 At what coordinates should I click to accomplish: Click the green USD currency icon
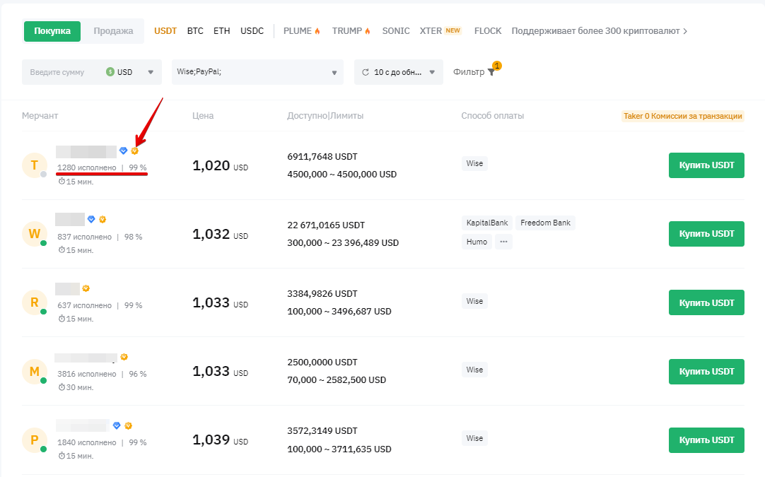pyautogui.click(x=110, y=71)
